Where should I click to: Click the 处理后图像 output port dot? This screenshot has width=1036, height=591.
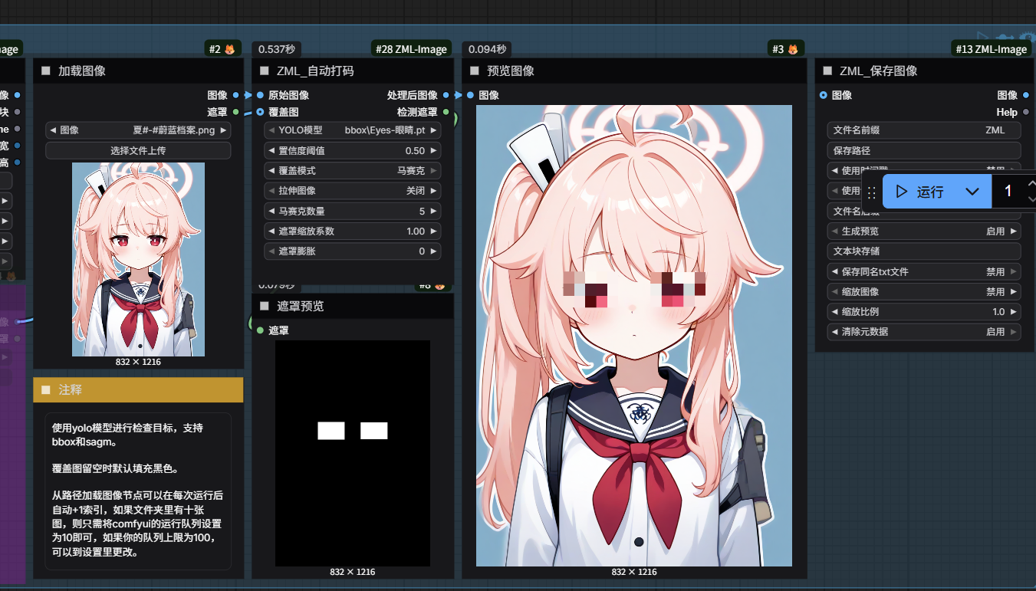446,95
